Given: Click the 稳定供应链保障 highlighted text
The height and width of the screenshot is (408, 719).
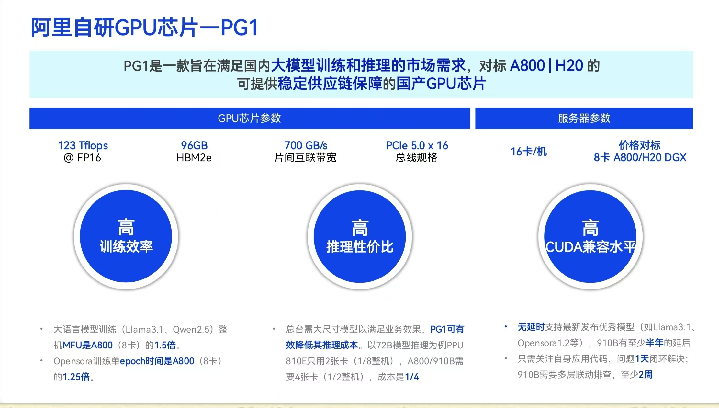Looking at the screenshot, I should (330, 84).
